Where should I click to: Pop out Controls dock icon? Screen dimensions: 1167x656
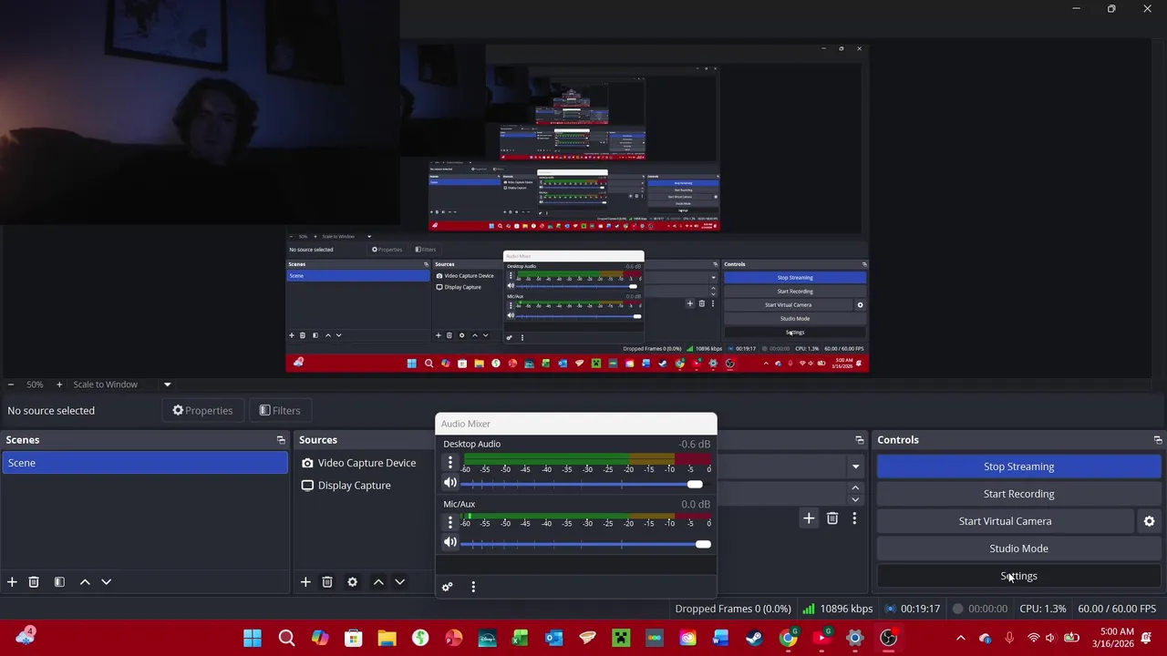[1158, 440]
